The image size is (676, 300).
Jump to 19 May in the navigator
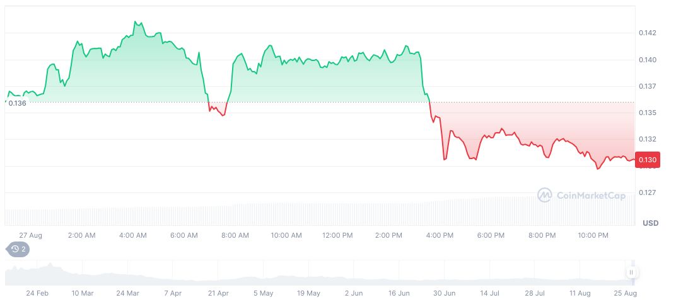pyautogui.click(x=308, y=293)
